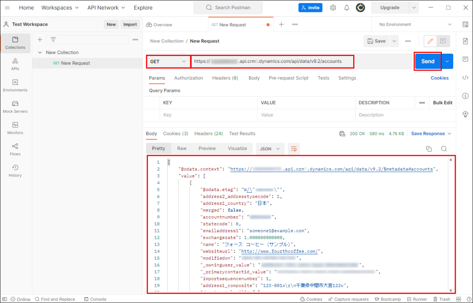The image size is (473, 303).
Task: Click the blue Send button
Action: pyautogui.click(x=428, y=61)
